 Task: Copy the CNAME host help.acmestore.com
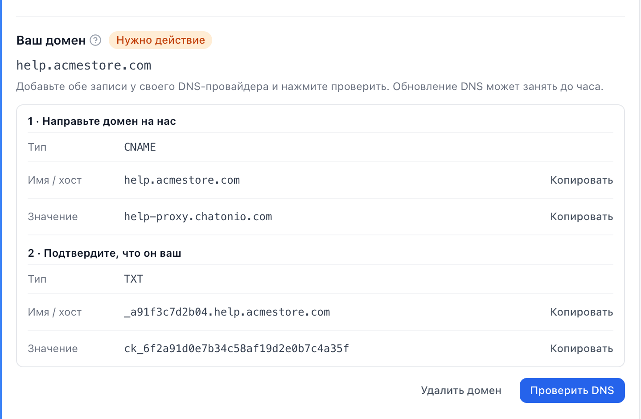[581, 180]
